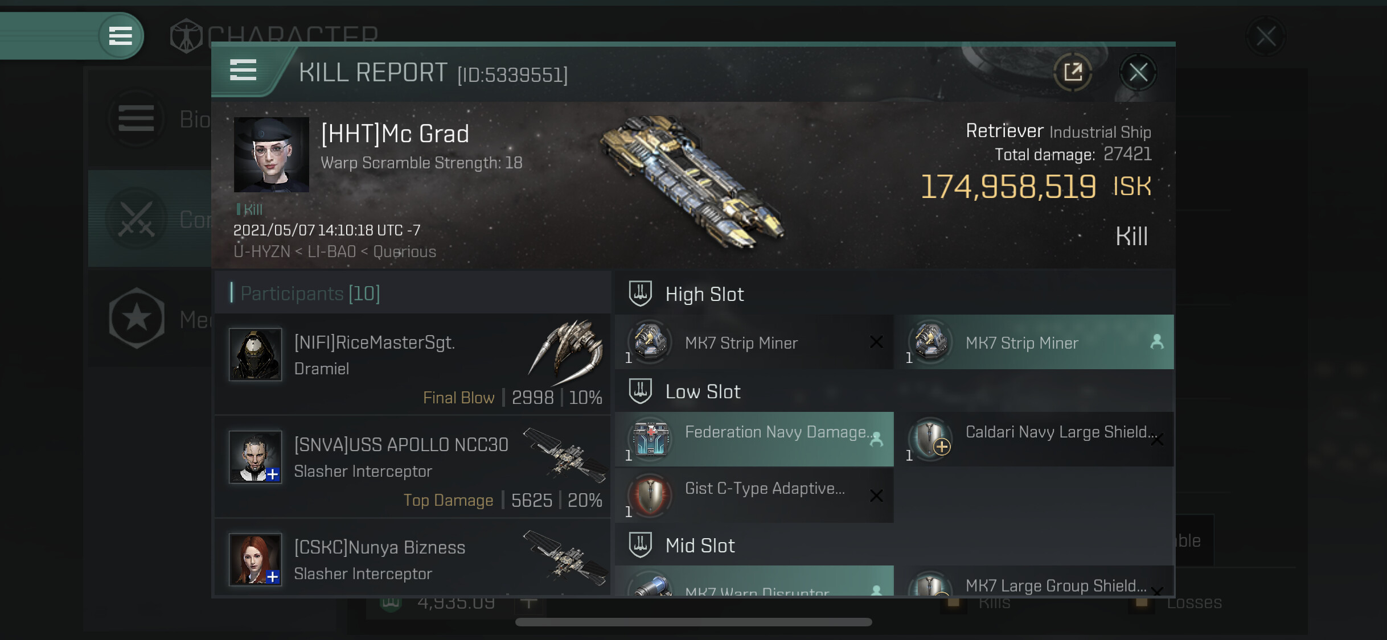The width and height of the screenshot is (1387, 640).
Task: Select USS APOLLO NCC30 portrait
Action: (255, 457)
